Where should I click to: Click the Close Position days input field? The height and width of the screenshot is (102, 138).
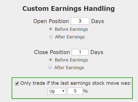80,52
